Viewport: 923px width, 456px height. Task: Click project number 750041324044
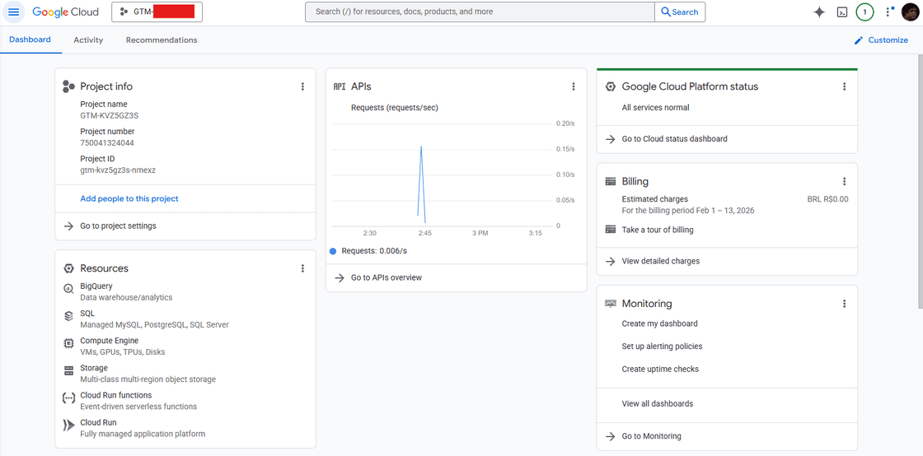pyautogui.click(x=107, y=142)
